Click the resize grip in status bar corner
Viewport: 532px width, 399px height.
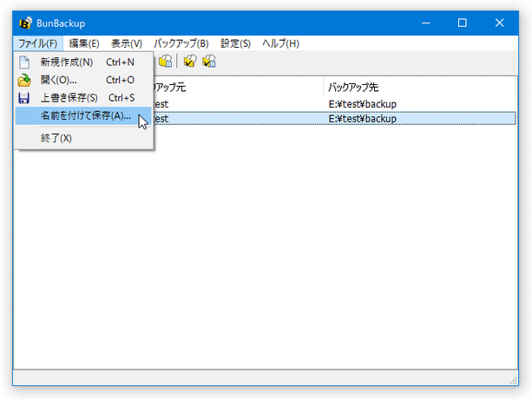[513, 381]
